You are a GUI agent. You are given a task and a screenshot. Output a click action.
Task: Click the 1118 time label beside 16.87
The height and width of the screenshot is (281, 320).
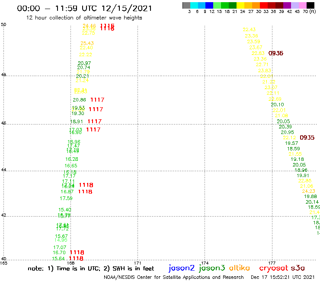[85, 192]
